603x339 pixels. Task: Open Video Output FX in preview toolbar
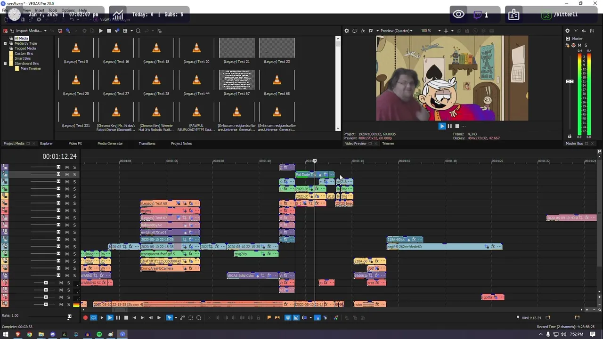pyautogui.click(x=363, y=31)
